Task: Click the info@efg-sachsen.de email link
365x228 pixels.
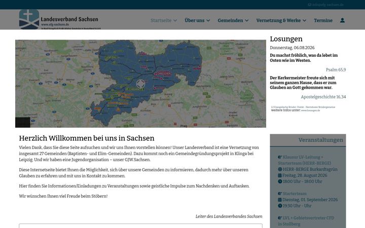Action: tap(328, 5)
